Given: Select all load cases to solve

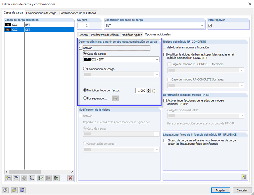Looking at the screenshot, I should click(x=41, y=178).
